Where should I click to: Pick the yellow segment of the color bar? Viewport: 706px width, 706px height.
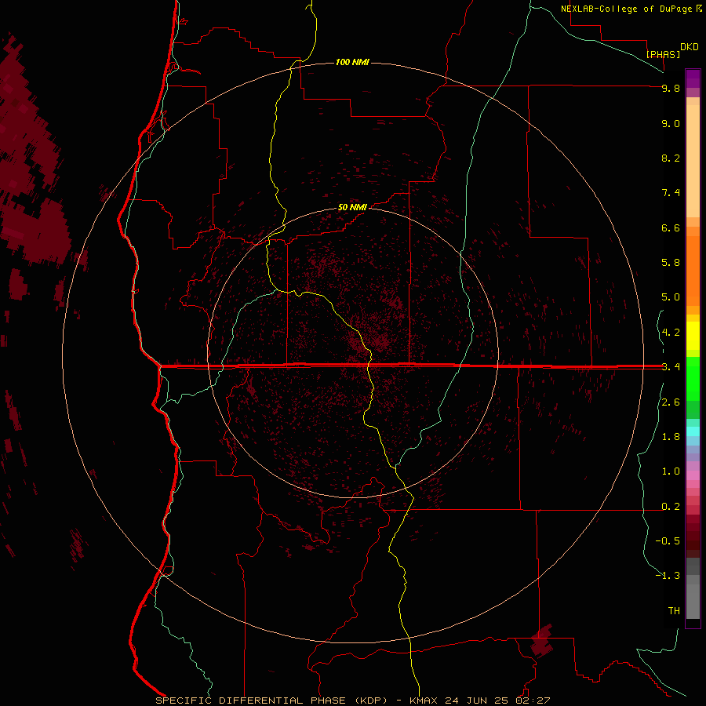[x=693, y=336]
